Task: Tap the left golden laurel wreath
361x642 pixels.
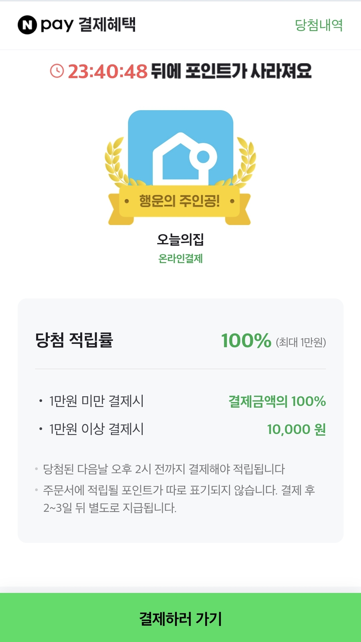Action: point(116,161)
